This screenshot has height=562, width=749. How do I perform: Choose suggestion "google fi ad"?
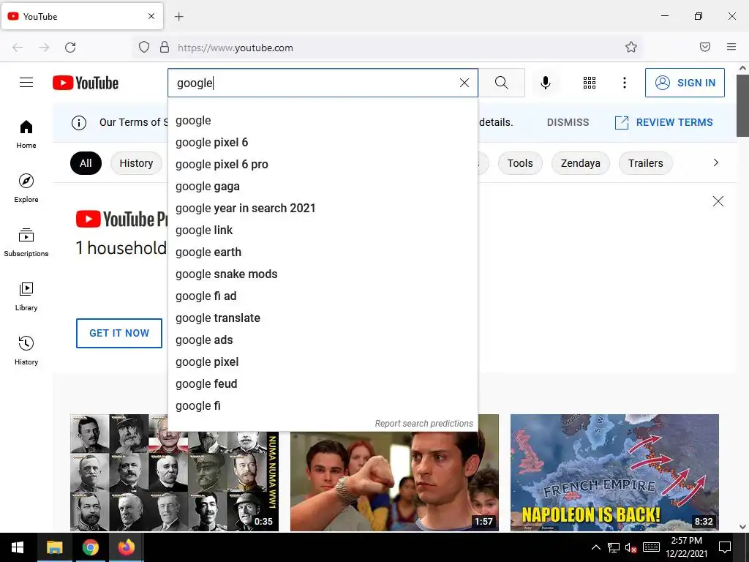click(x=323, y=296)
